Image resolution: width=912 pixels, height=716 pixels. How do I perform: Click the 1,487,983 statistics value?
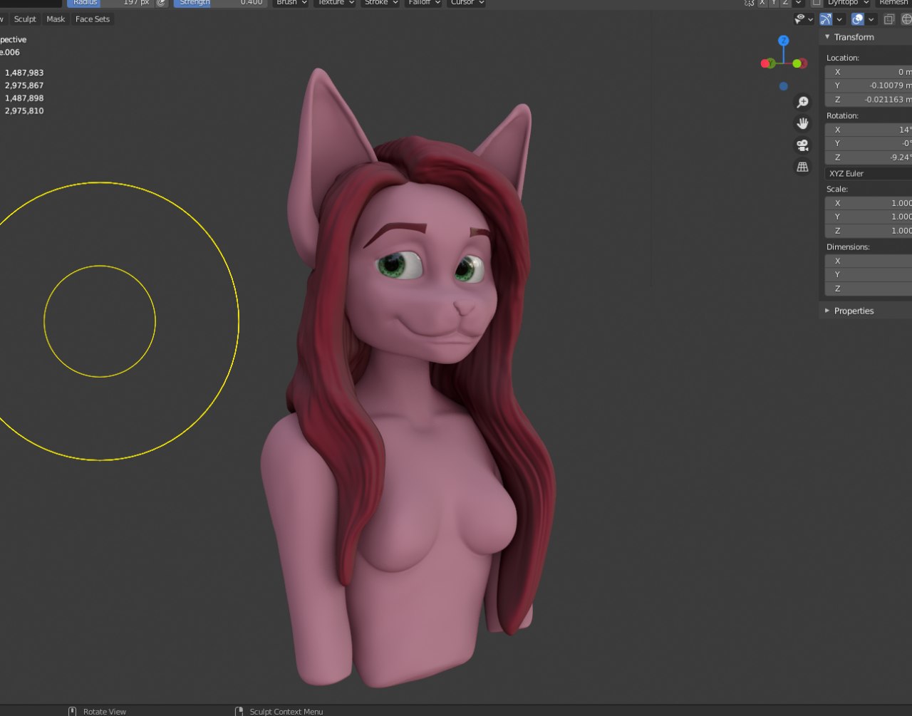tap(24, 73)
